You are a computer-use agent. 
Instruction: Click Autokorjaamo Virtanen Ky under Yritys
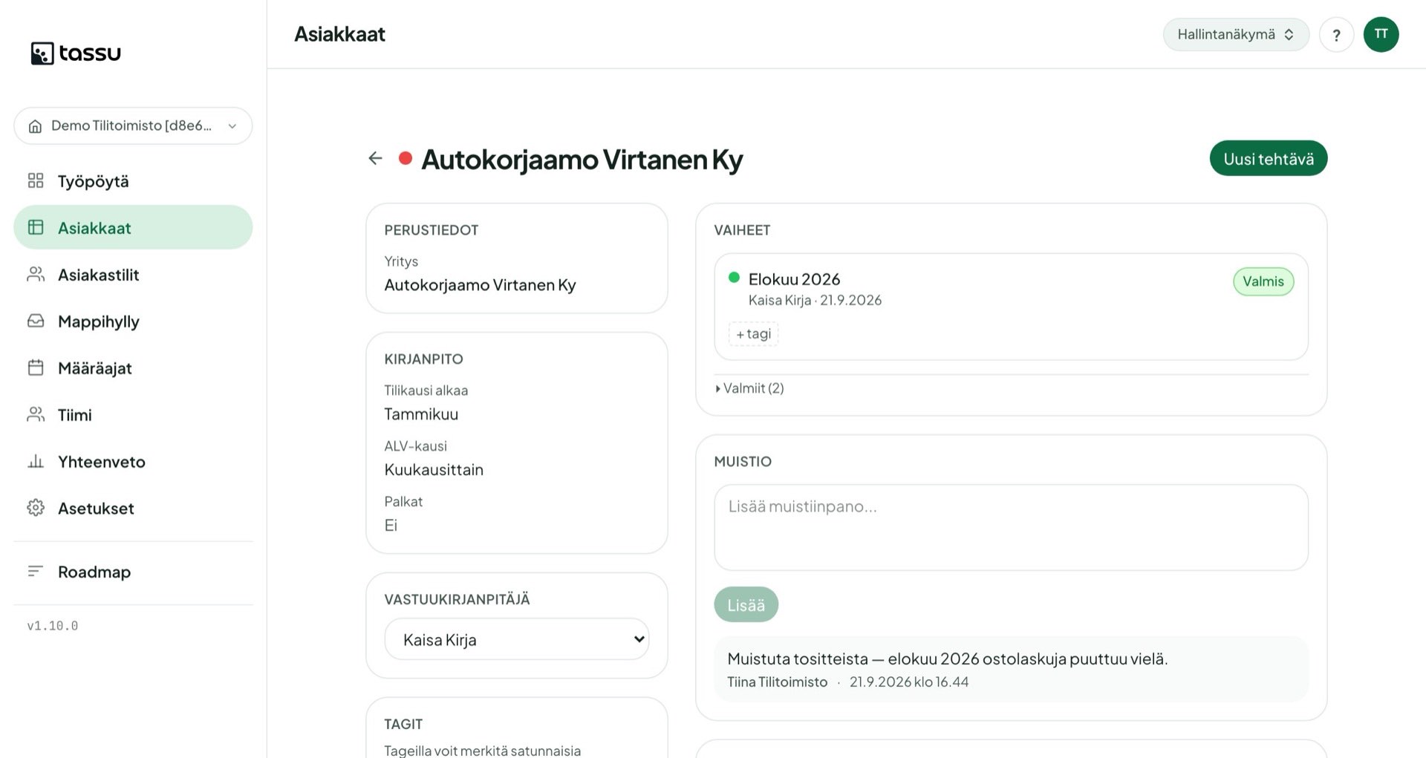coord(480,285)
